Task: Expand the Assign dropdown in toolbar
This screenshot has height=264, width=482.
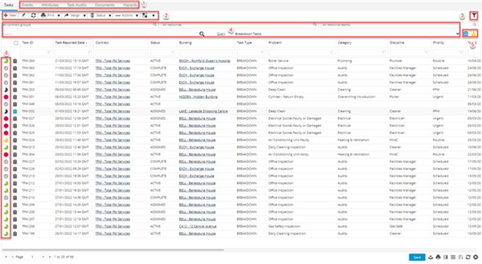Action: tap(84, 14)
